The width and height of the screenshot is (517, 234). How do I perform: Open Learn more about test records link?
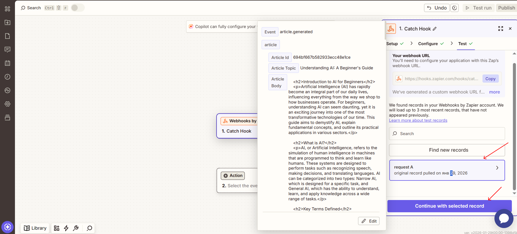[418, 120]
